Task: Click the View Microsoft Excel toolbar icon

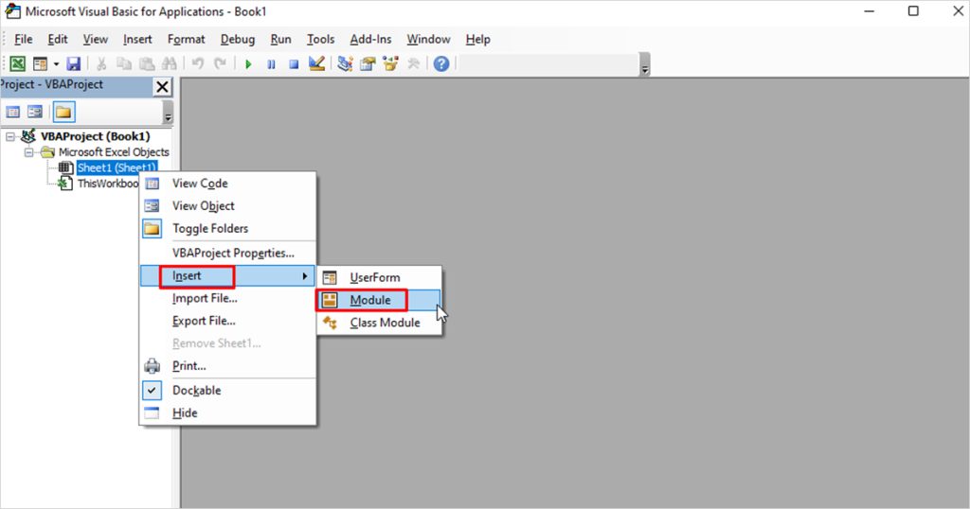Action: pos(17,63)
